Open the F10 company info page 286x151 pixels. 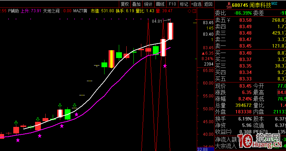(x=172, y=4)
